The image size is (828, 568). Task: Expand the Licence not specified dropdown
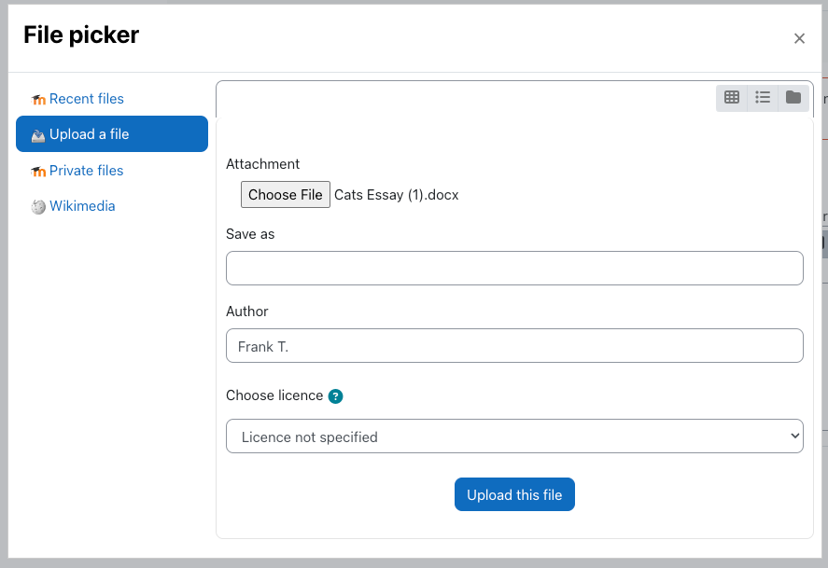tap(514, 436)
